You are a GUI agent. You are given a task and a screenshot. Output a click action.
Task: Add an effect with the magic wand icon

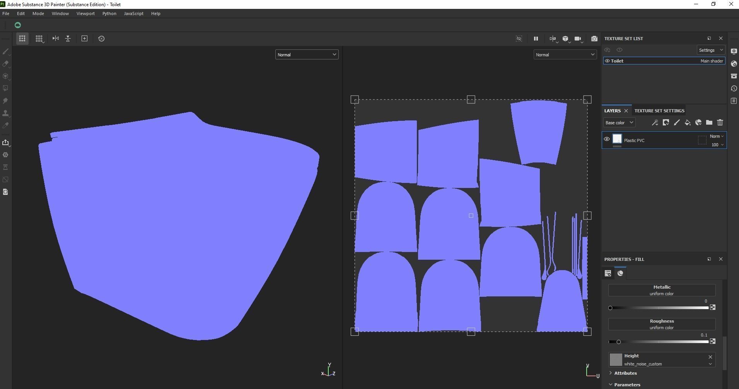click(655, 122)
